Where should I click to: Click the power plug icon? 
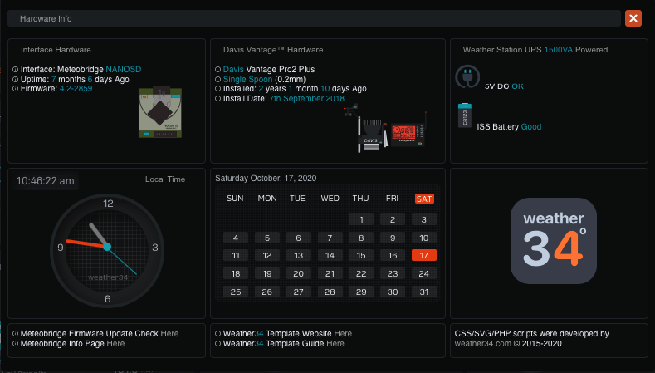467,76
